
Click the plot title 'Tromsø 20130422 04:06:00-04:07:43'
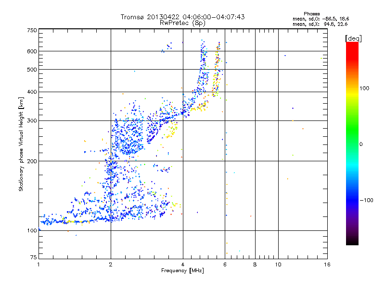(x=182, y=17)
